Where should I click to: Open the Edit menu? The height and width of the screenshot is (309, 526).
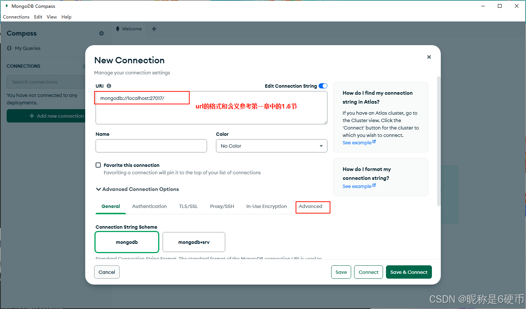(x=38, y=17)
